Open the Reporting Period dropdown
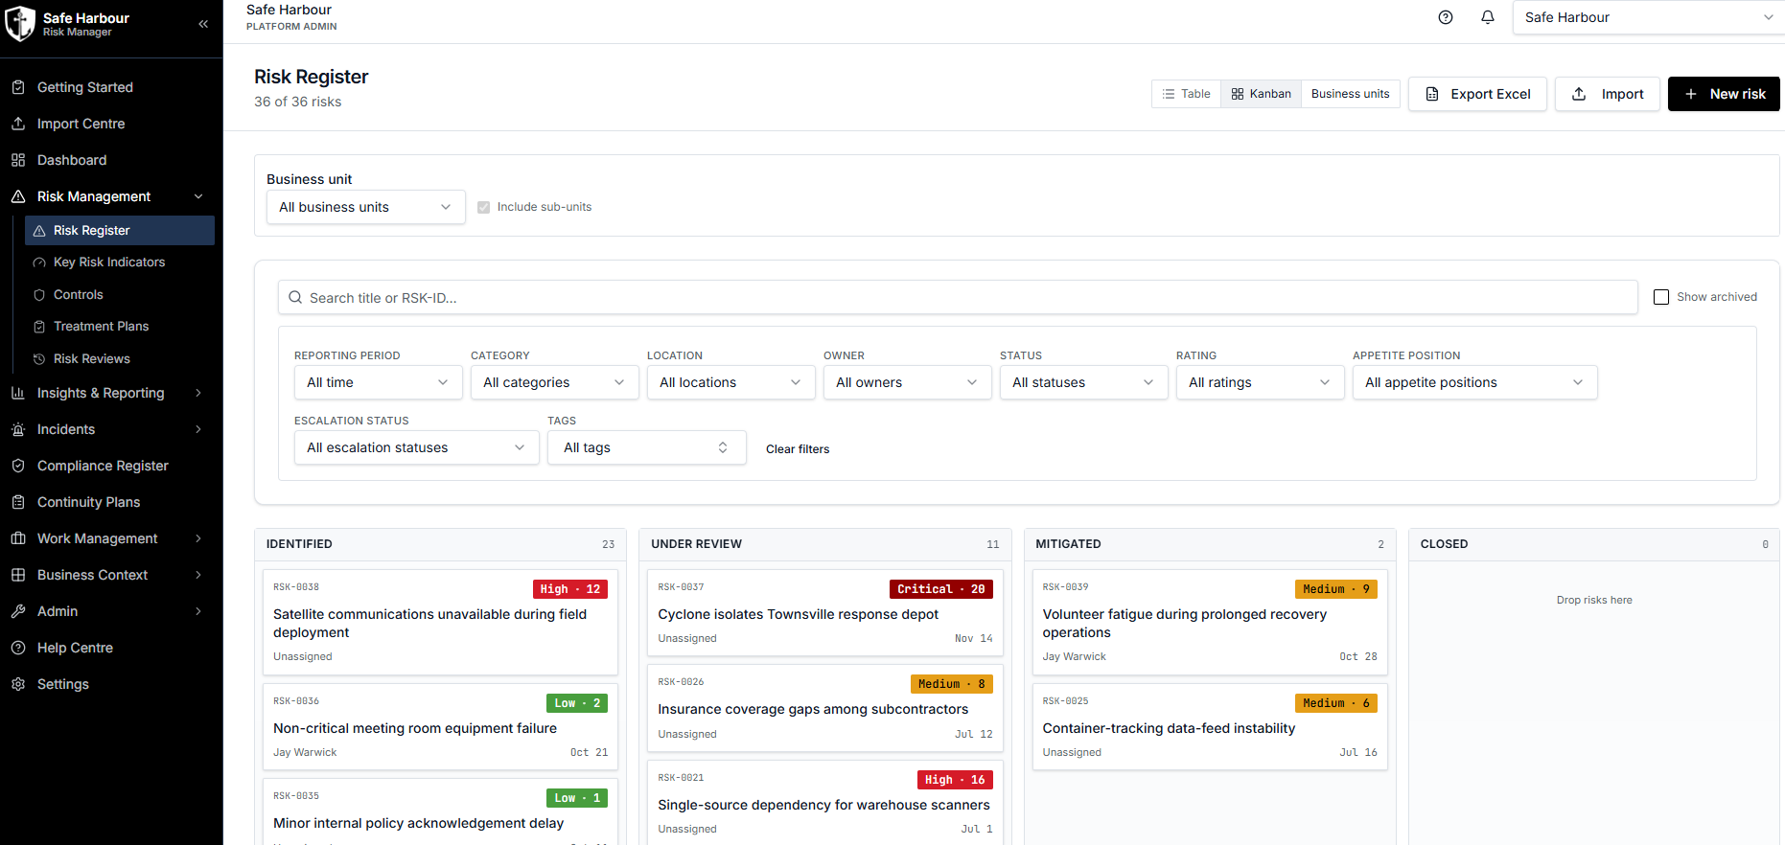 [x=378, y=382]
